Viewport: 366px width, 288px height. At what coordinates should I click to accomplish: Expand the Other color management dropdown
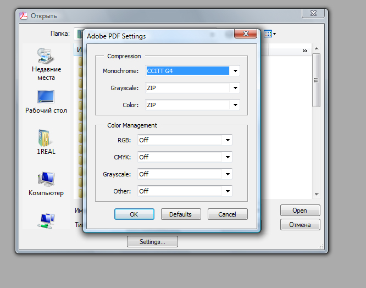click(185, 191)
